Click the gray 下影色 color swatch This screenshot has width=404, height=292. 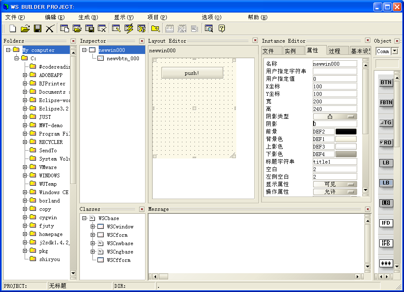(346, 154)
